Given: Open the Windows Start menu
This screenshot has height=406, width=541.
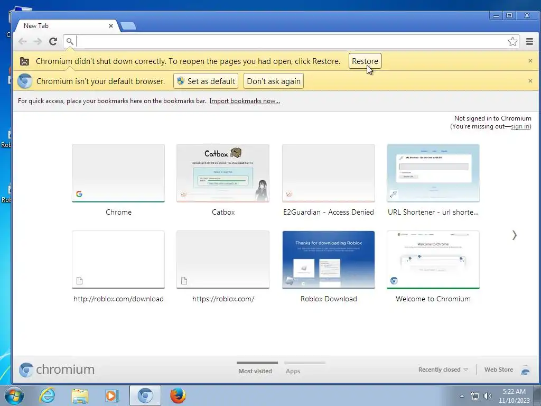Looking at the screenshot, I should point(14,395).
